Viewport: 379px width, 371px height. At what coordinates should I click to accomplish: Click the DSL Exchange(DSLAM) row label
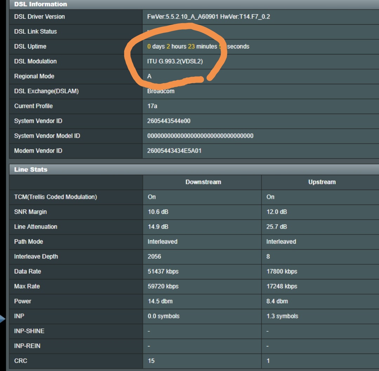point(46,91)
